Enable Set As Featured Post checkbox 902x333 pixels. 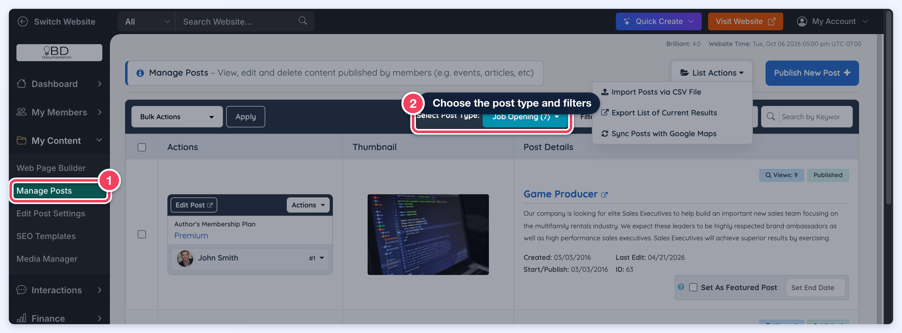pos(693,287)
